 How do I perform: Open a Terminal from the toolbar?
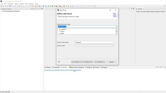(10, 6)
